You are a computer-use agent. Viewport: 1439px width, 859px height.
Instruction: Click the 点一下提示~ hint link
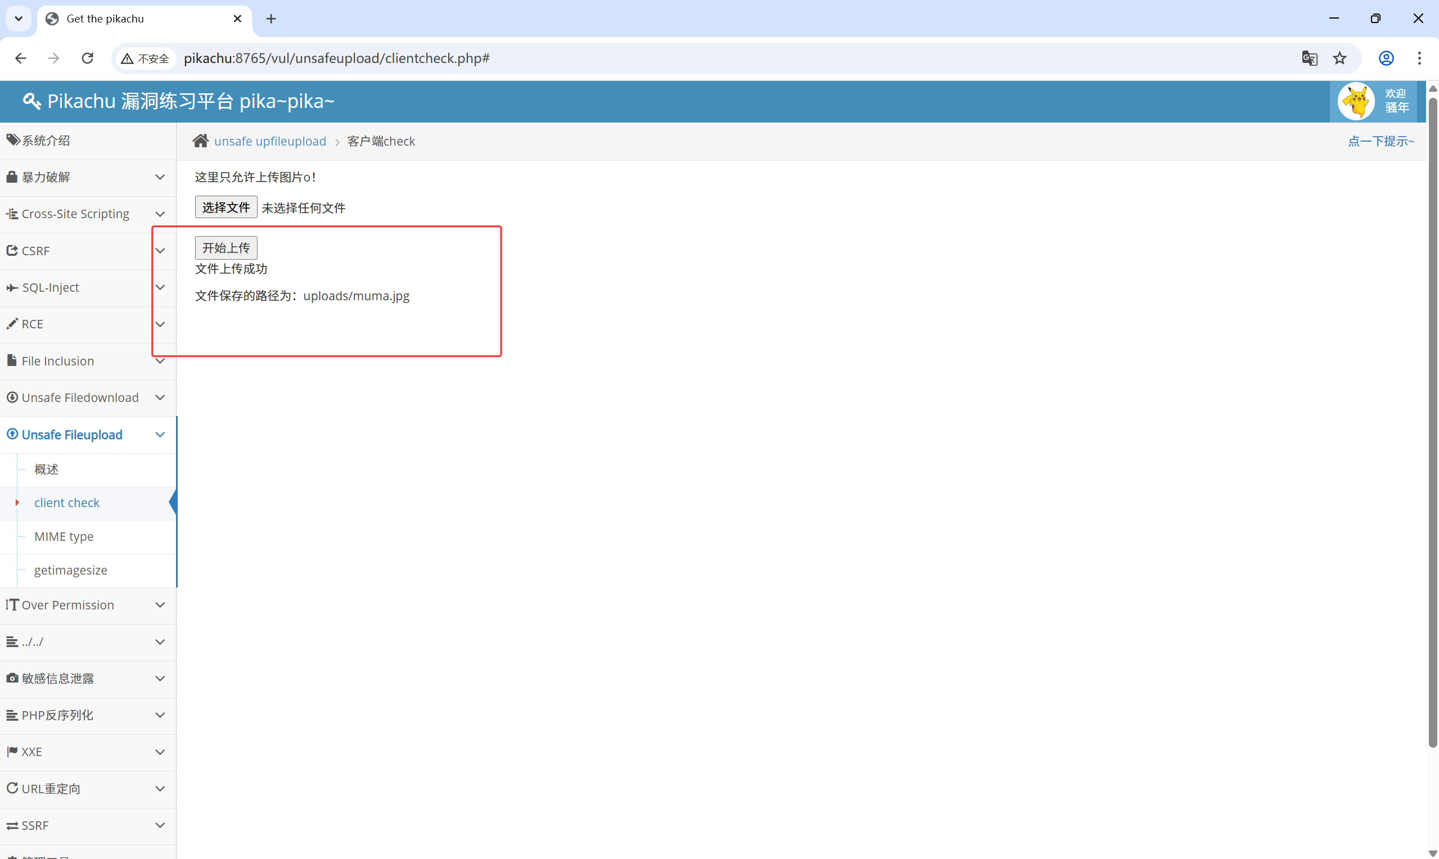click(x=1381, y=141)
